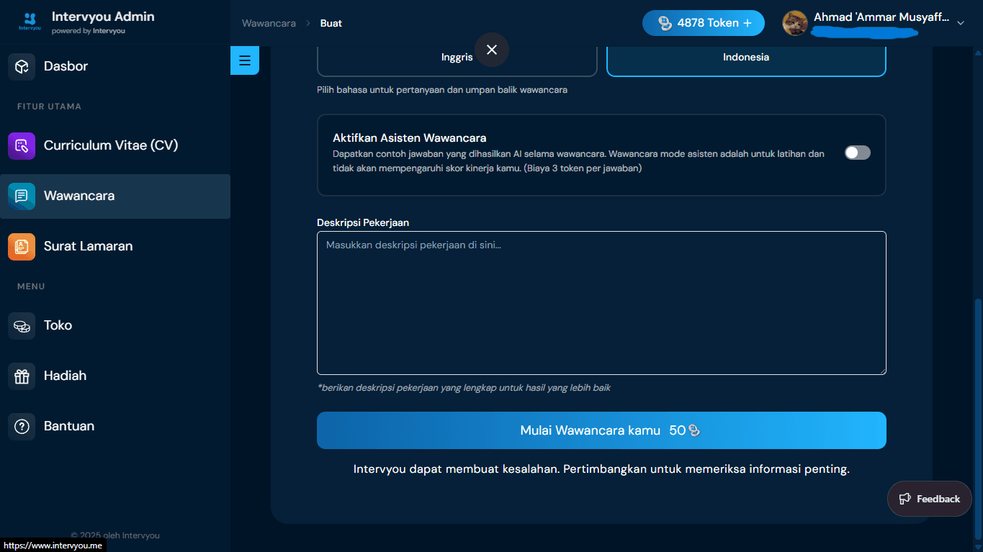Click the Wawancara chat icon
Screen dimensions: 983x552
click(22, 196)
